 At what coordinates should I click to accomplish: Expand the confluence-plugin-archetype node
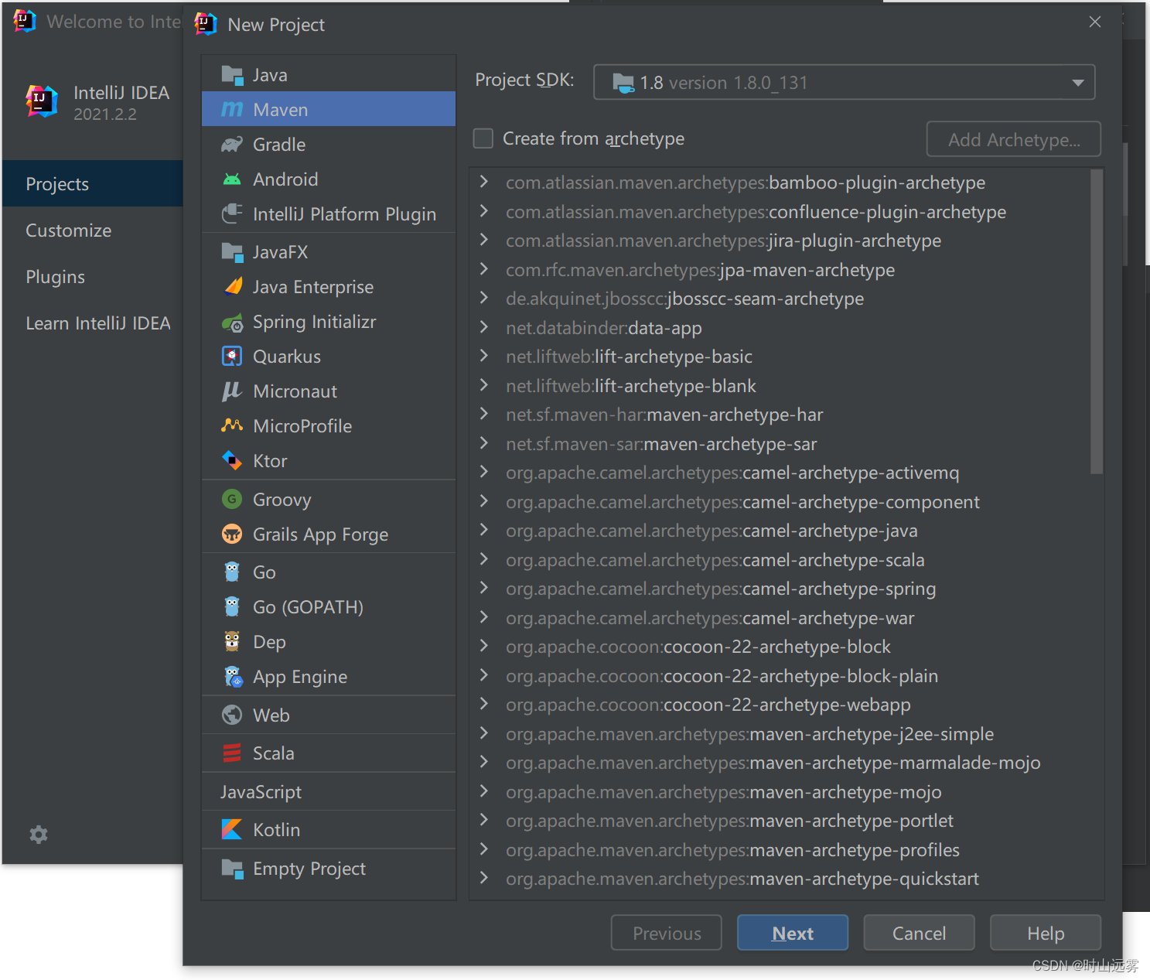tap(484, 211)
